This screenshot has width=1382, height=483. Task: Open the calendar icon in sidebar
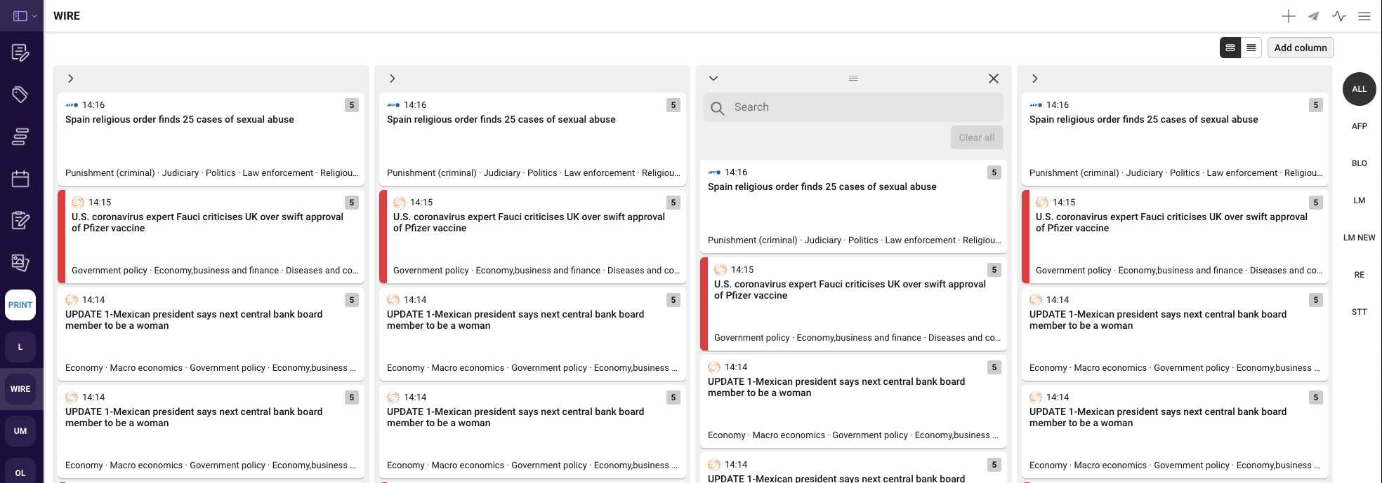pos(20,179)
